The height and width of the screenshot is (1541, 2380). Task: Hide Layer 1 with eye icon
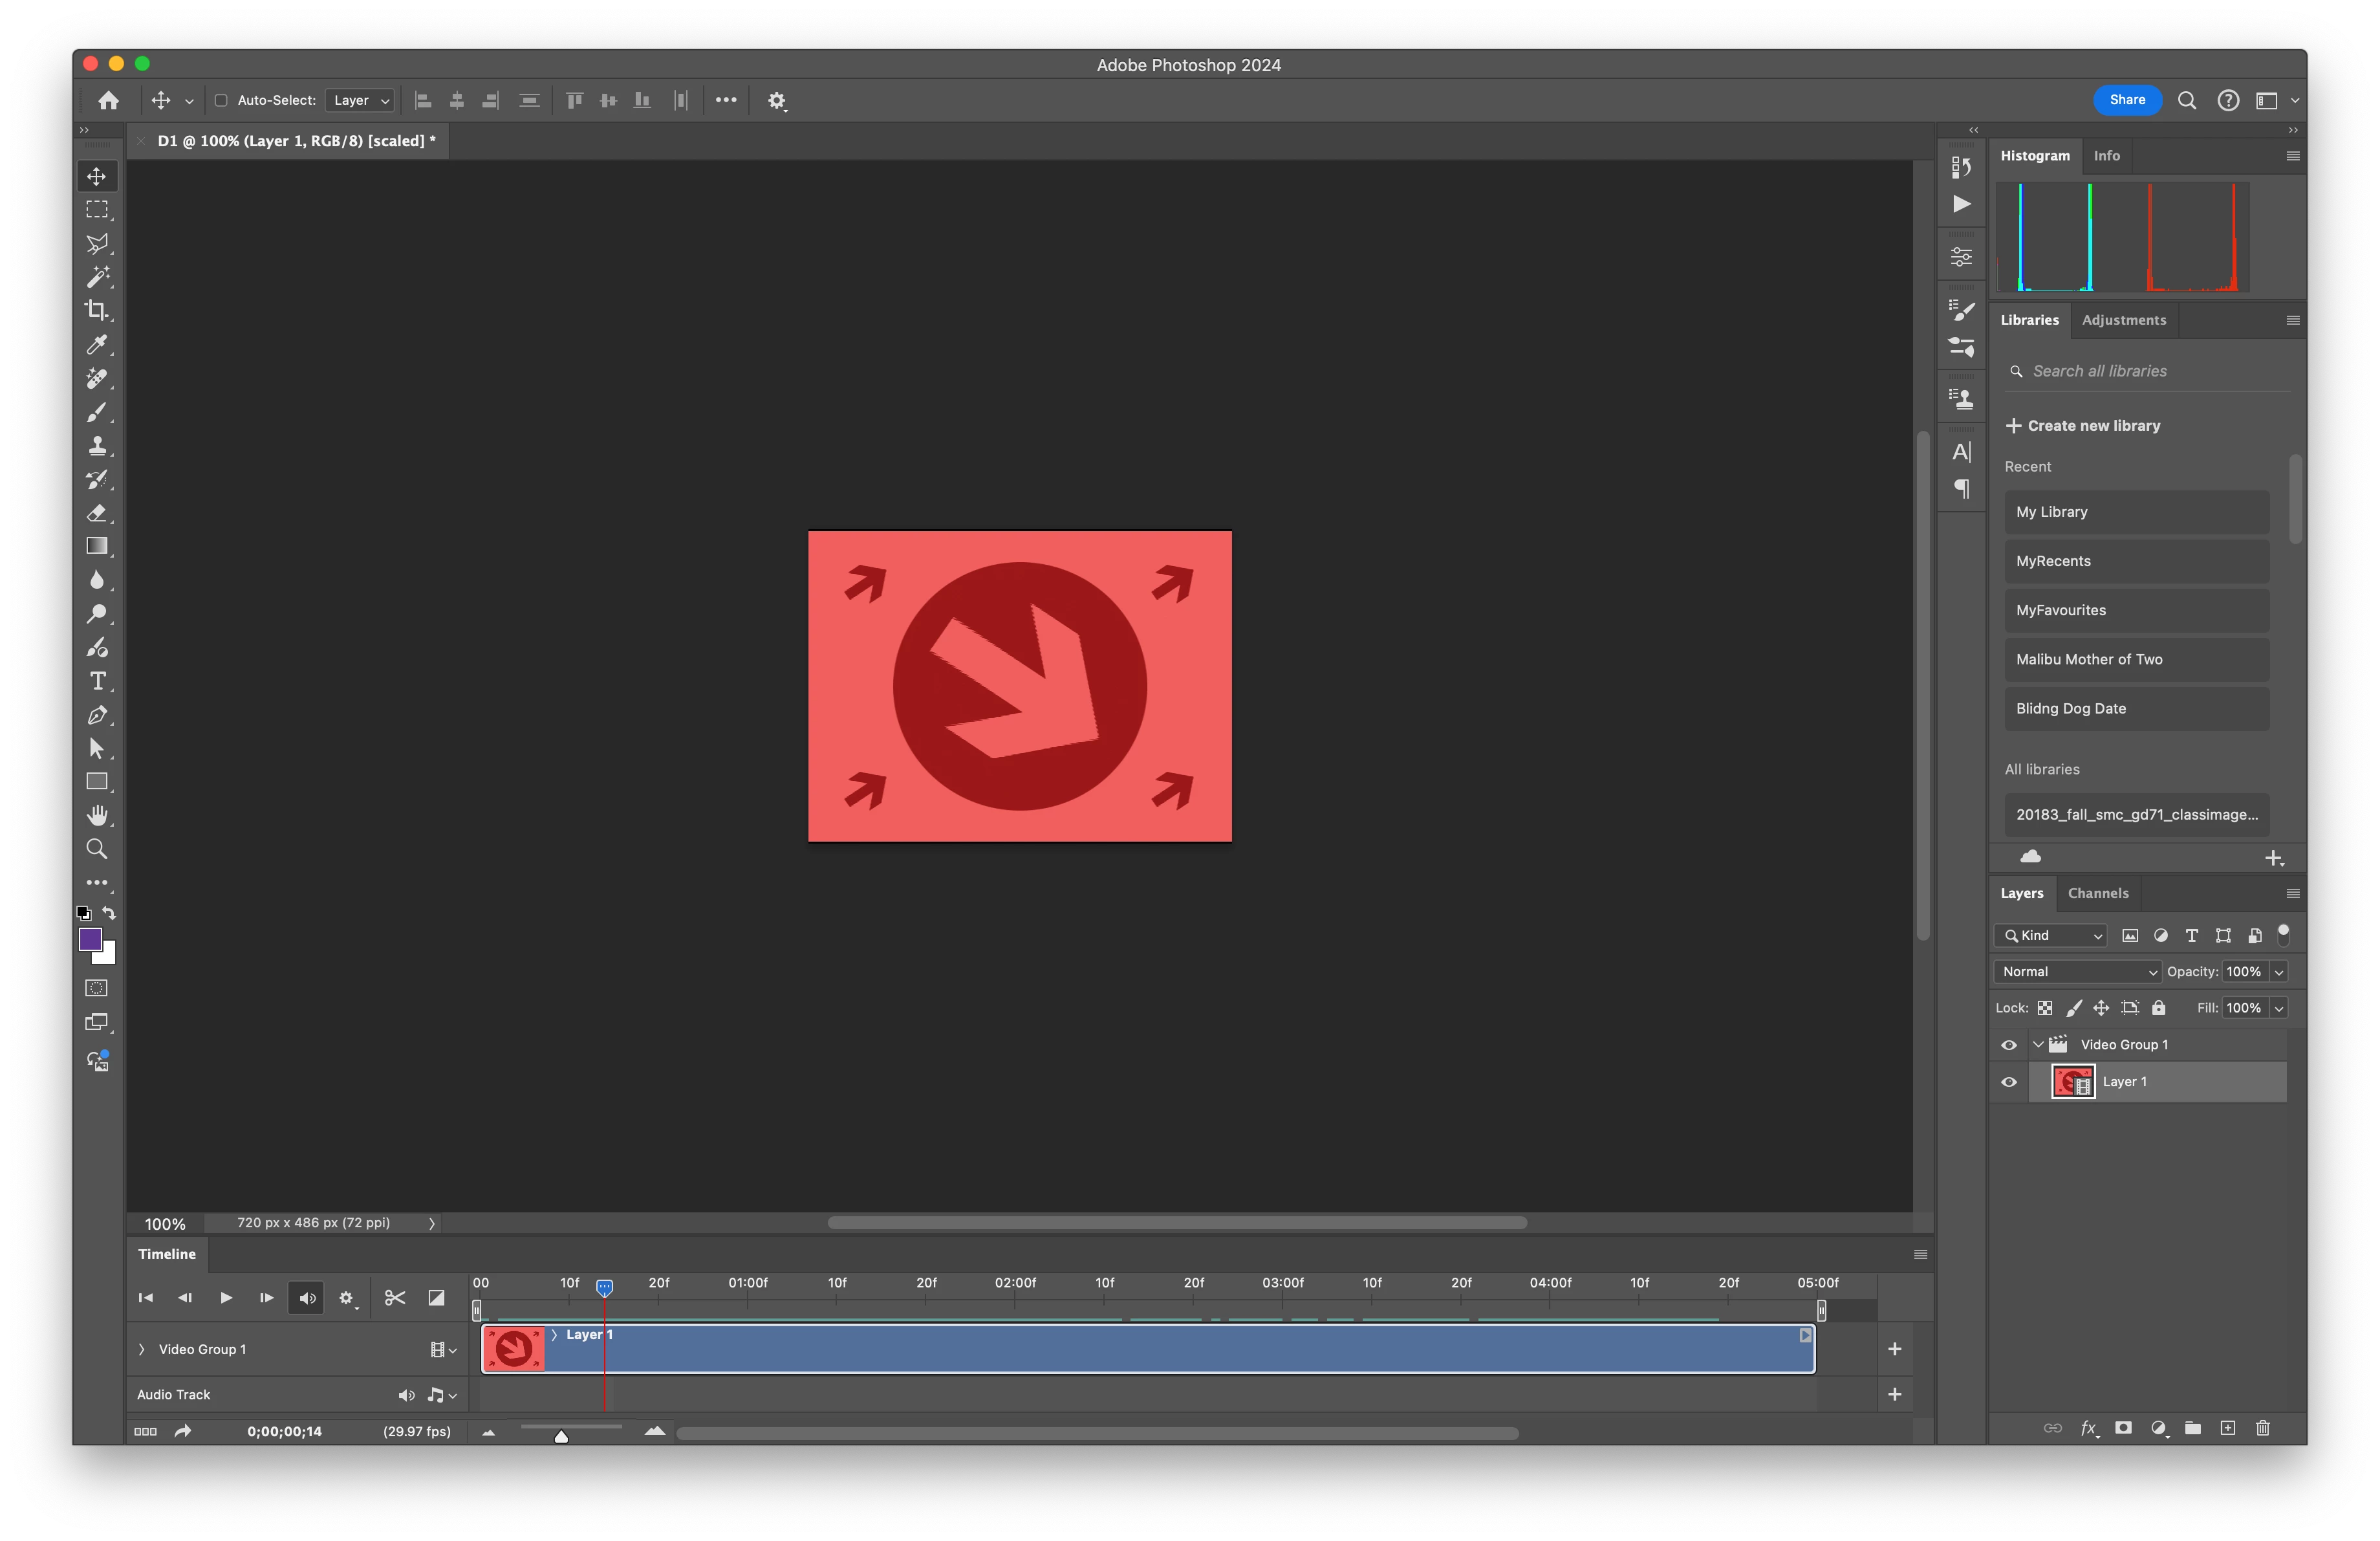click(2009, 1082)
